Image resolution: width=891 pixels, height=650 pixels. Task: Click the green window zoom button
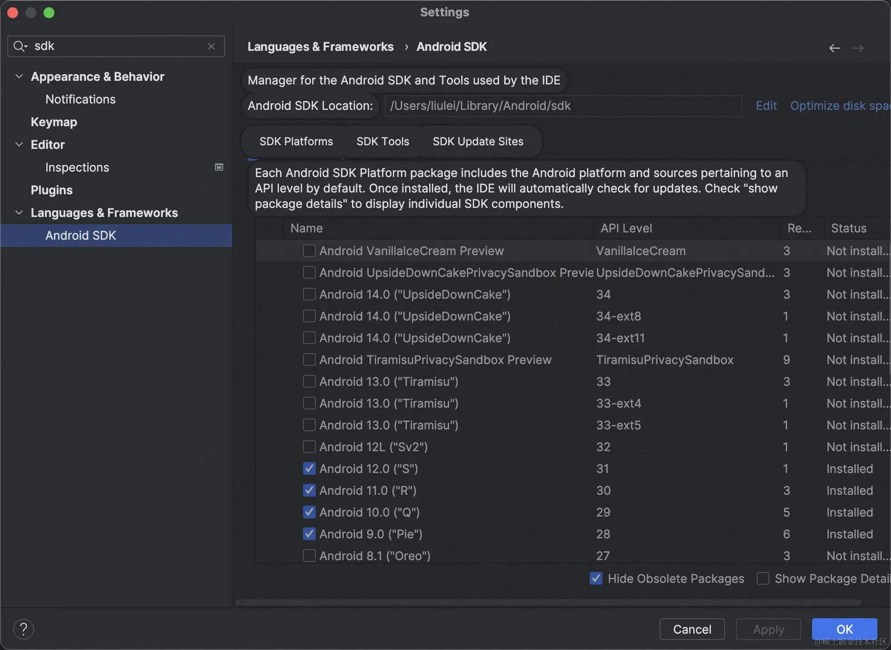tap(49, 13)
